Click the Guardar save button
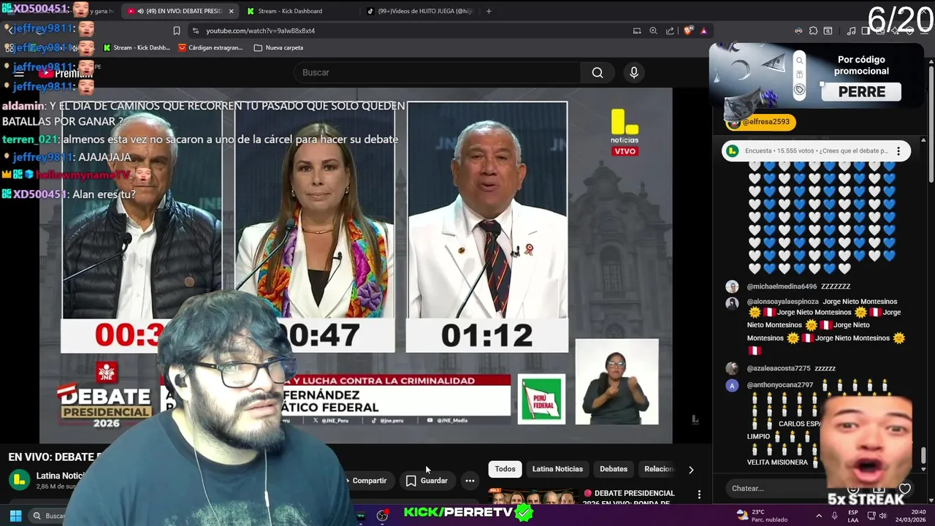Image resolution: width=935 pixels, height=526 pixels. [x=427, y=481]
